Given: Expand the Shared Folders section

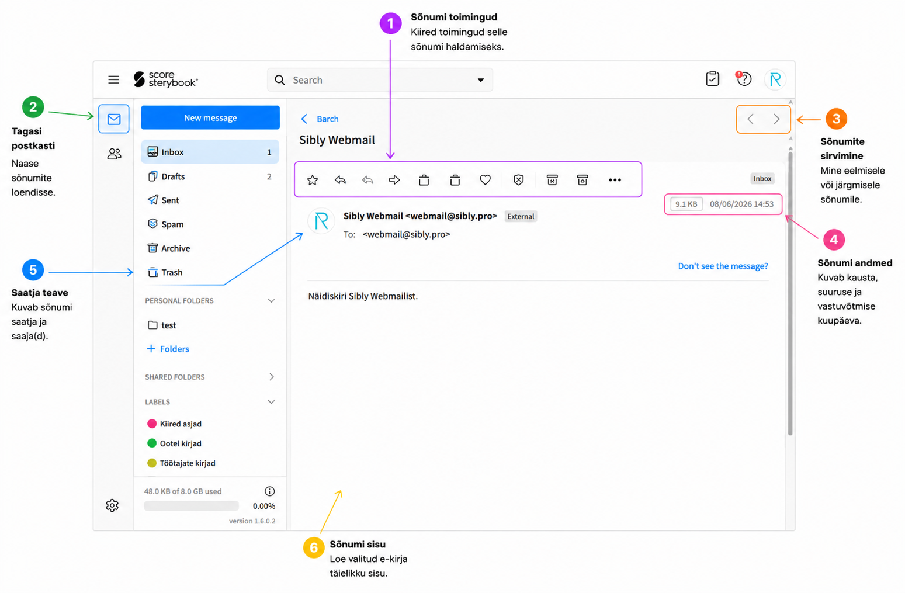Looking at the screenshot, I should click(x=272, y=377).
